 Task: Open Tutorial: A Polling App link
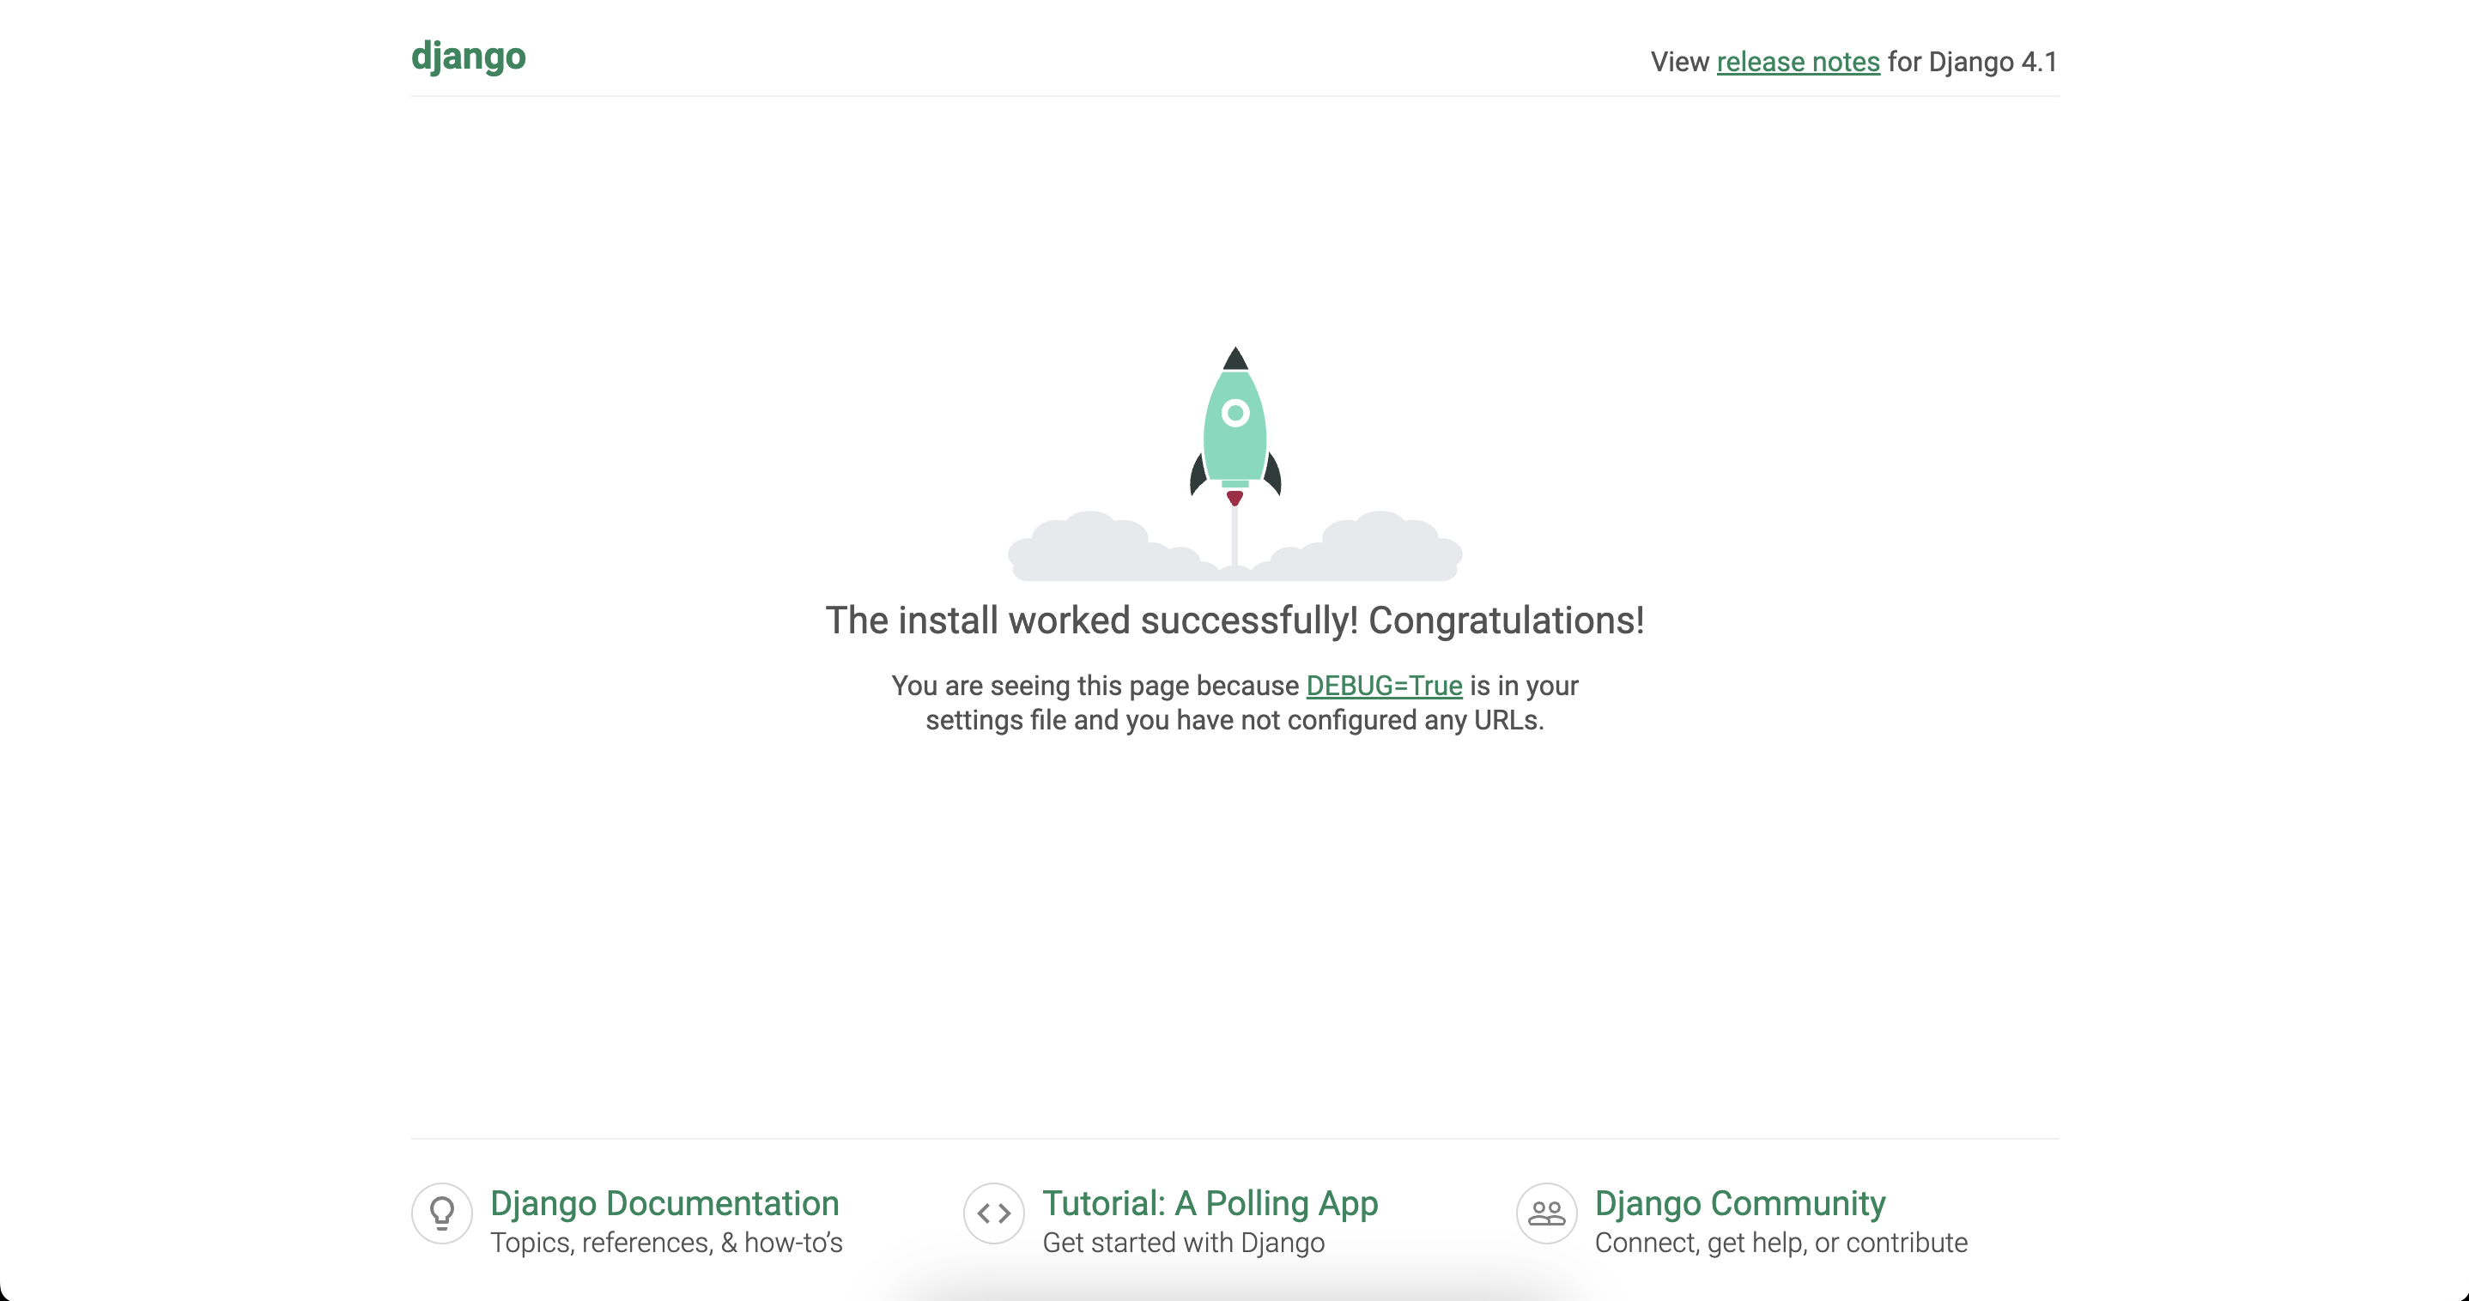1210,1203
